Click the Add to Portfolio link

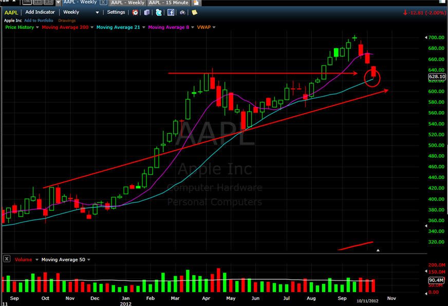point(39,21)
